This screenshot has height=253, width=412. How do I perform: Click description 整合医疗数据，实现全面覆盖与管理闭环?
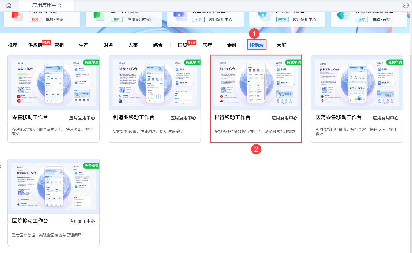pos(47,235)
